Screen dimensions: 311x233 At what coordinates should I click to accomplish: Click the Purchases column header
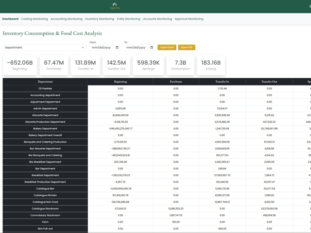point(176,82)
